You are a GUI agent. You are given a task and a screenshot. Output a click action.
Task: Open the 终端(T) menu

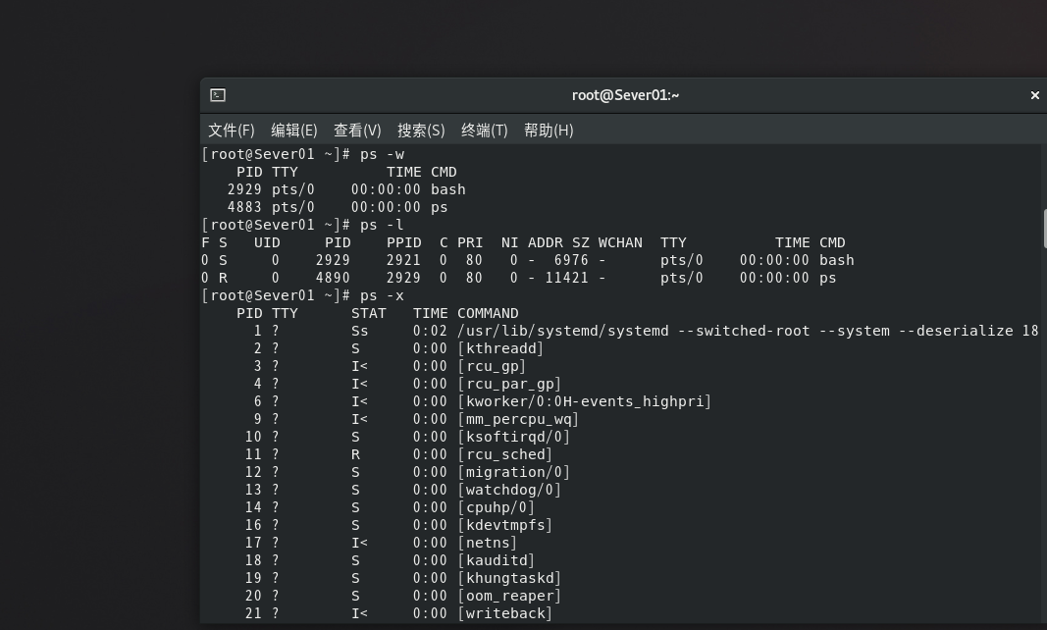(x=484, y=131)
